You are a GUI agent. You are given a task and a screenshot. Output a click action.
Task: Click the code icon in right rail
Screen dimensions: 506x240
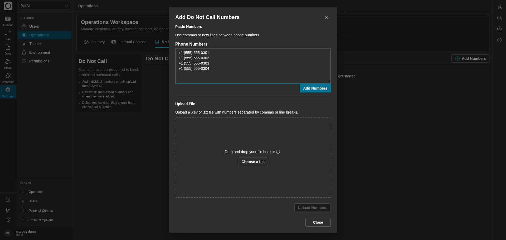click(x=499, y=29)
